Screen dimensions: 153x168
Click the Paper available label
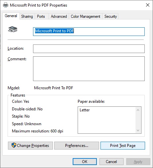point(91,101)
